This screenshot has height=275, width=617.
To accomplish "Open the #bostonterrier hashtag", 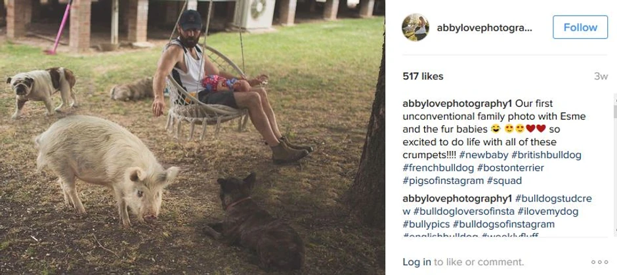I will tap(511, 167).
